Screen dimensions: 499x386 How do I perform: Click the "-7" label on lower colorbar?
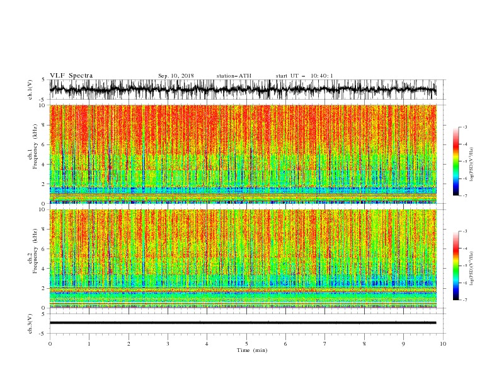point(464,300)
